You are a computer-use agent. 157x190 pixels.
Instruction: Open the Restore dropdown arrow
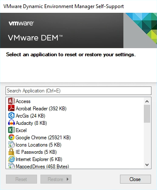pyautogui.click(x=68, y=179)
